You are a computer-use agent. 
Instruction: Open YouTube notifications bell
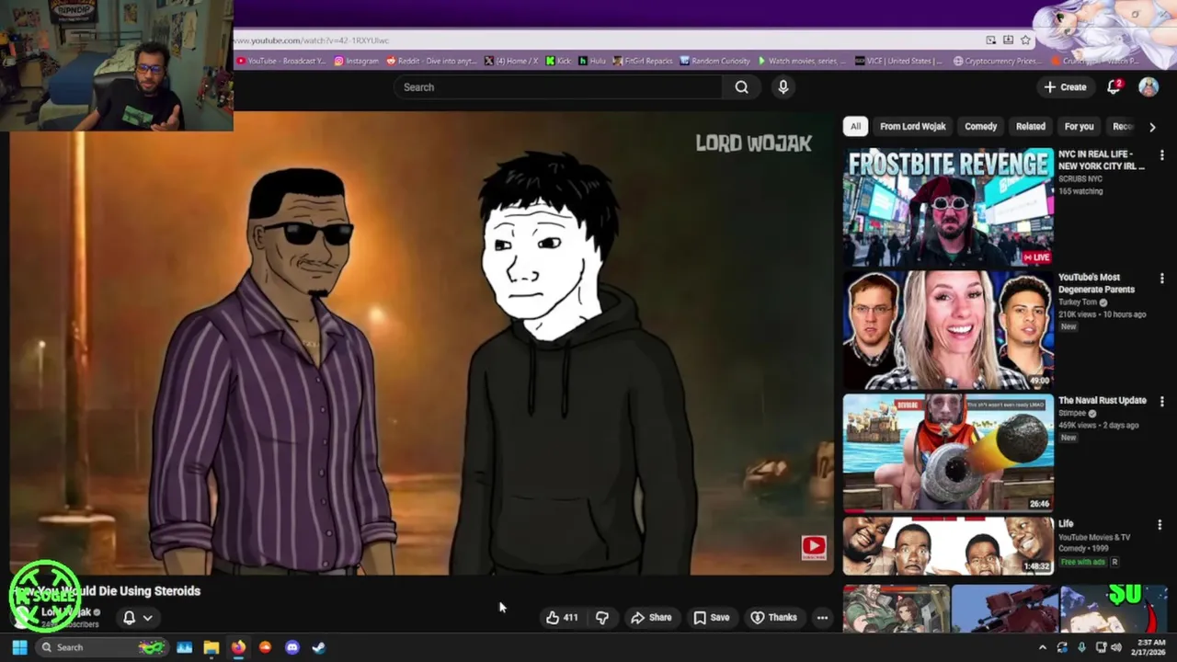(x=1114, y=87)
